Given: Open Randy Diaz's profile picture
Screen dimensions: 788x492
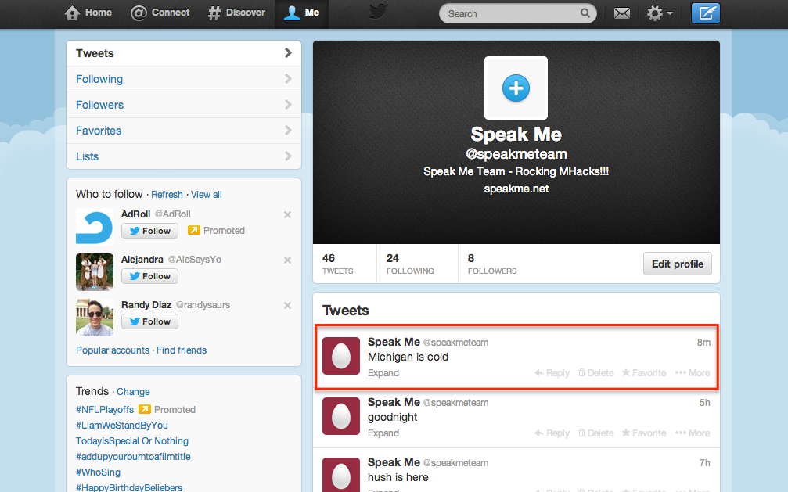Looking at the screenshot, I should point(95,317).
